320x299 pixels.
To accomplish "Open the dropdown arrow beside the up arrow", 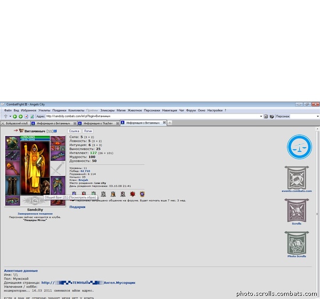I will pos(10,116).
